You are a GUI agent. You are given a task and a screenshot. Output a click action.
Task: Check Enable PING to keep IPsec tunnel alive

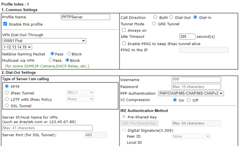click(x=124, y=44)
